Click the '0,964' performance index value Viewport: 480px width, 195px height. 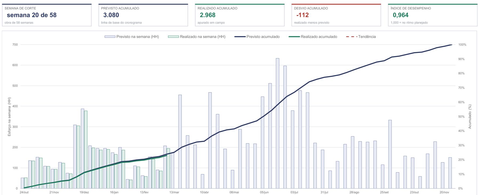tap(401, 15)
